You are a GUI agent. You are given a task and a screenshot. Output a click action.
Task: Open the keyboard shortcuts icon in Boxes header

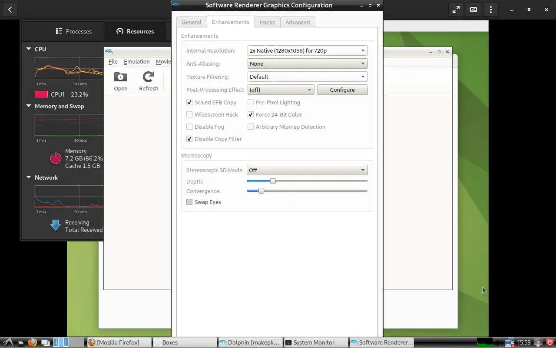pyautogui.click(x=473, y=10)
